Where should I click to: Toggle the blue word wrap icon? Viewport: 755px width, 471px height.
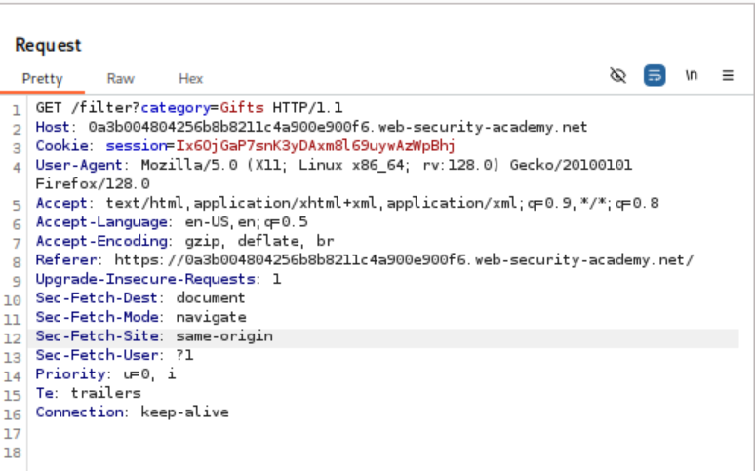pyautogui.click(x=655, y=75)
